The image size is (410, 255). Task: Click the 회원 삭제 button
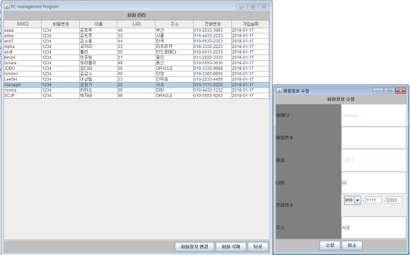point(230,247)
